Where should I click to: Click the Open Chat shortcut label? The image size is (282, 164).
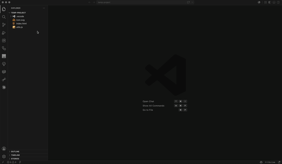(x=148, y=101)
